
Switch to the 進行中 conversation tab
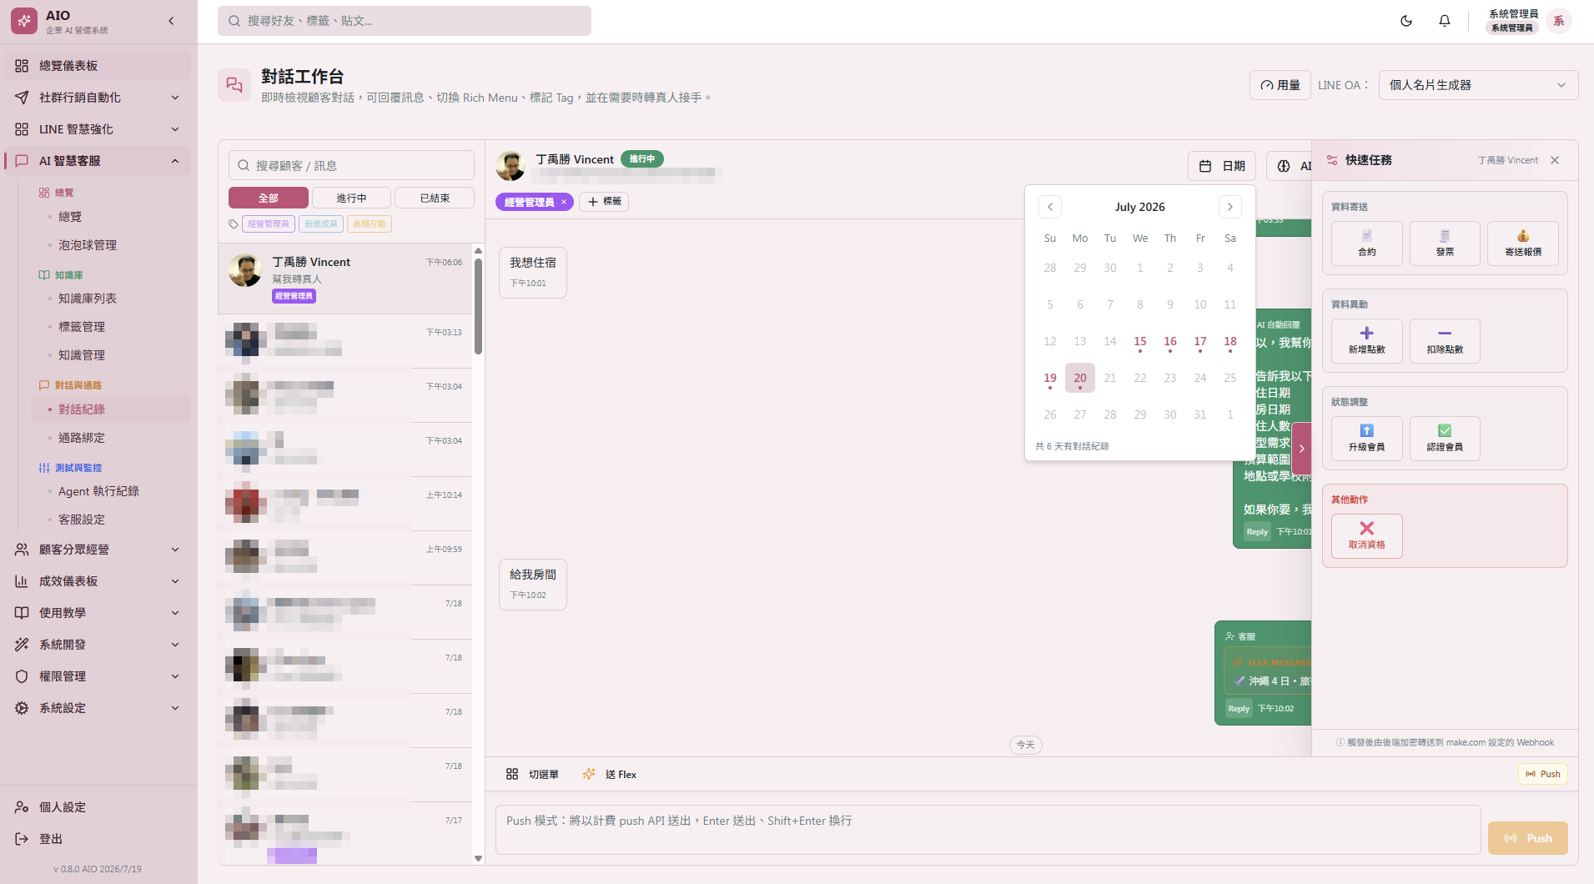tap(351, 198)
